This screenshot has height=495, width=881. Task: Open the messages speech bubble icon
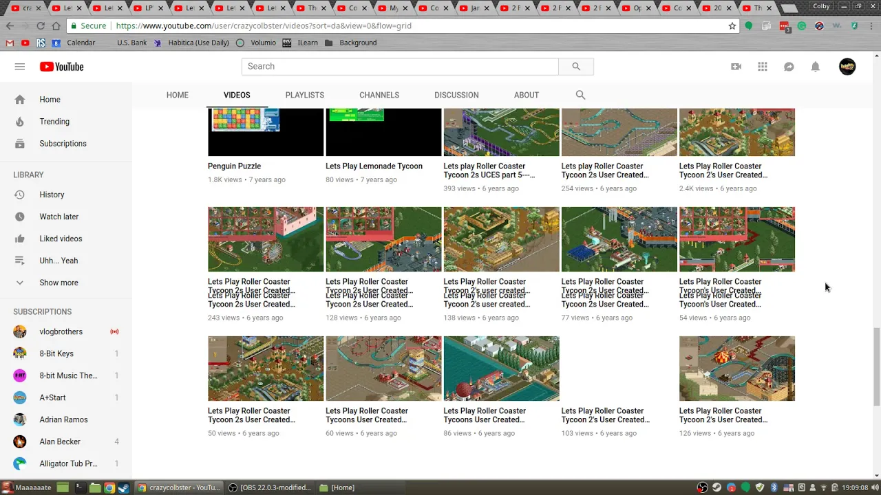pos(789,67)
